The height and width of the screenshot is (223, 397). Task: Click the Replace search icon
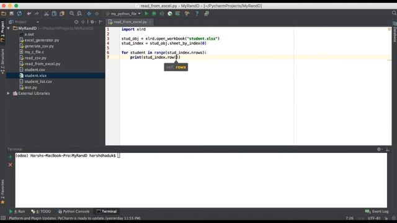79,14
